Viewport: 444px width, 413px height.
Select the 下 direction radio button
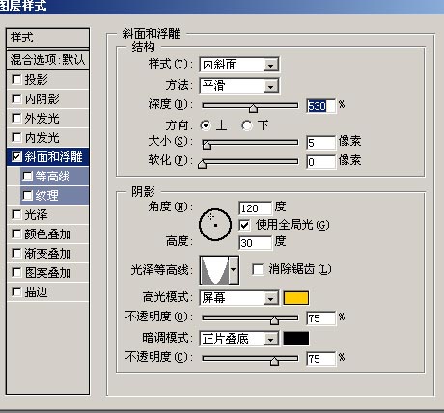[247, 125]
